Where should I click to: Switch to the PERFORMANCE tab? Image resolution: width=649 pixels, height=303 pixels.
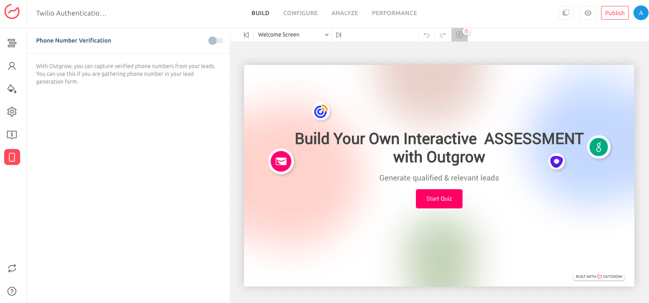(x=394, y=13)
